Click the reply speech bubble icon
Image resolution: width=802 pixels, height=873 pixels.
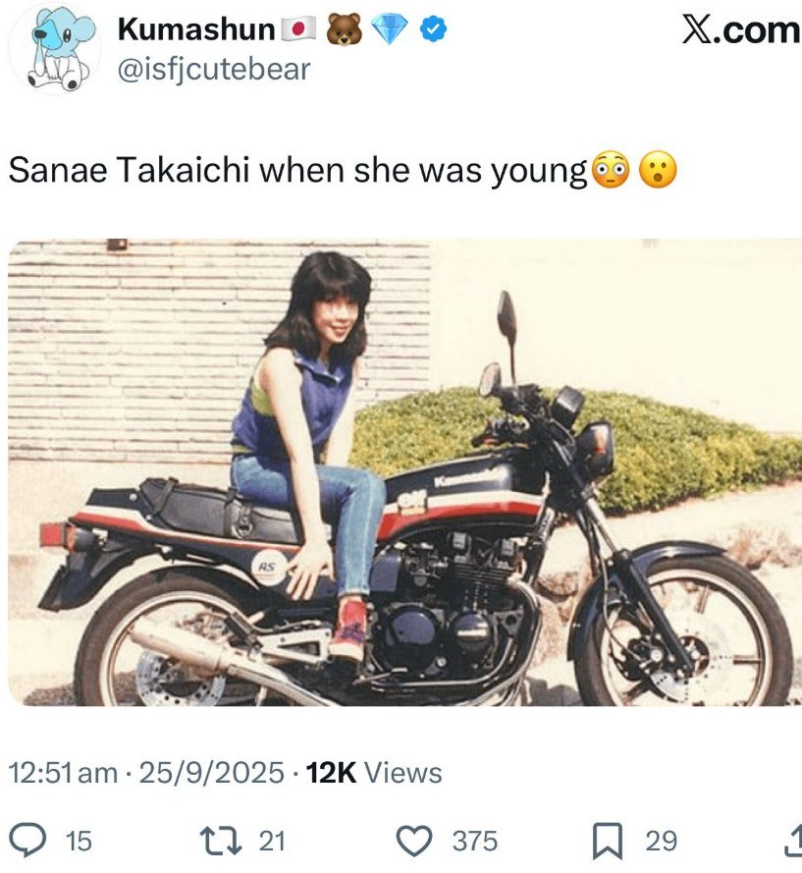pyautogui.click(x=29, y=841)
